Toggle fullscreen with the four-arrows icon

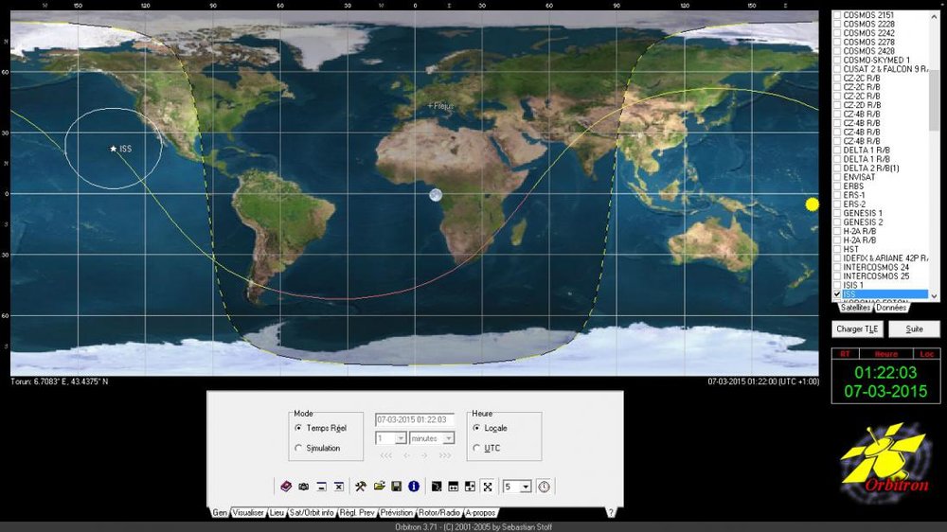tap(488, 487)
